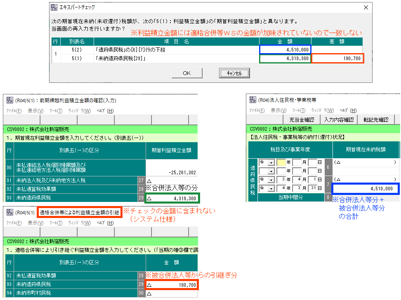401x300 pixels.
Task: Click the yellow year input field in row 6
Action: point(281,163)
